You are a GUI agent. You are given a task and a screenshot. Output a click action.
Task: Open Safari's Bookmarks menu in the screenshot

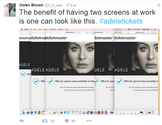pos(53,29)
